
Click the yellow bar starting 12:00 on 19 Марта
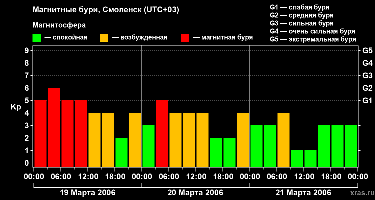click(94, 140)
